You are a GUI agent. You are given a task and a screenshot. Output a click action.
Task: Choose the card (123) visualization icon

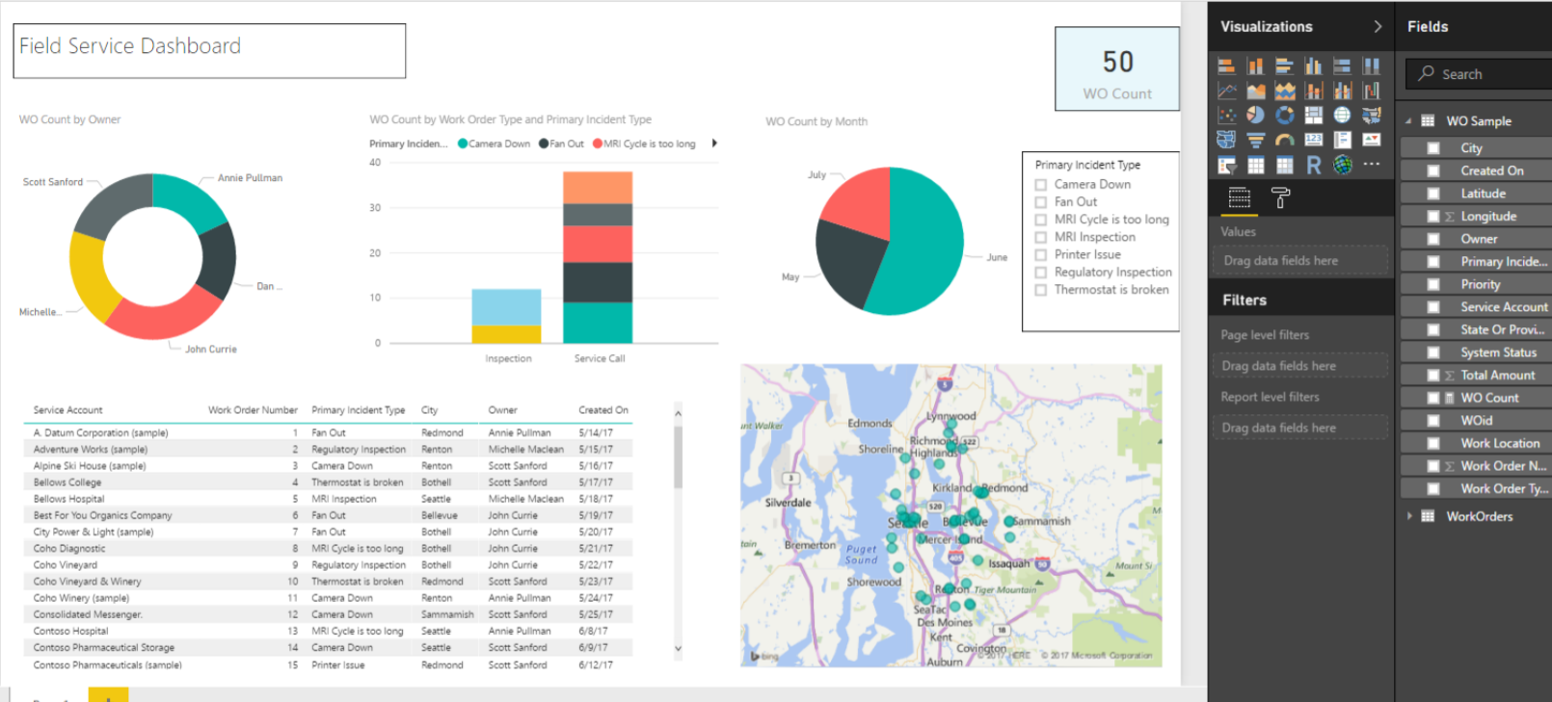pyautogui.click(x=1313, y=141)
